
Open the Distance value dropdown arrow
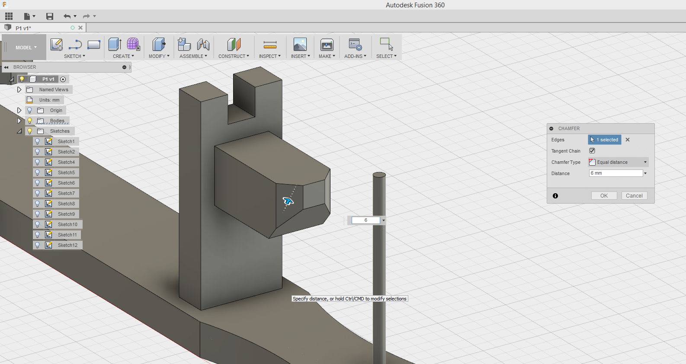point(645,173)
